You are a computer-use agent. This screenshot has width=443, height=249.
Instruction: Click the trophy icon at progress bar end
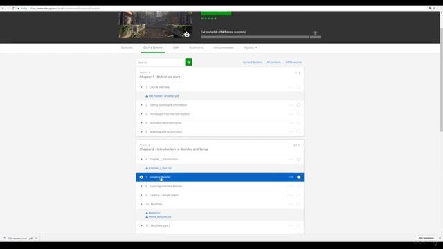click(316, 33)
